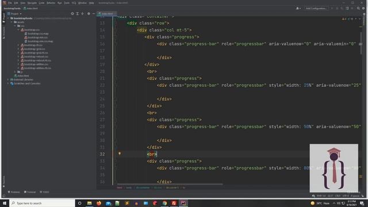Click the status bar tool windows toggle icon

point(4,195)
